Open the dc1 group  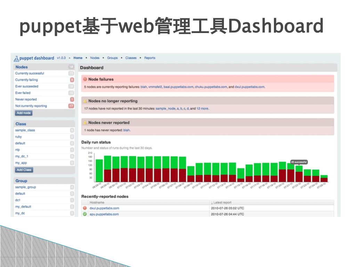18,200
